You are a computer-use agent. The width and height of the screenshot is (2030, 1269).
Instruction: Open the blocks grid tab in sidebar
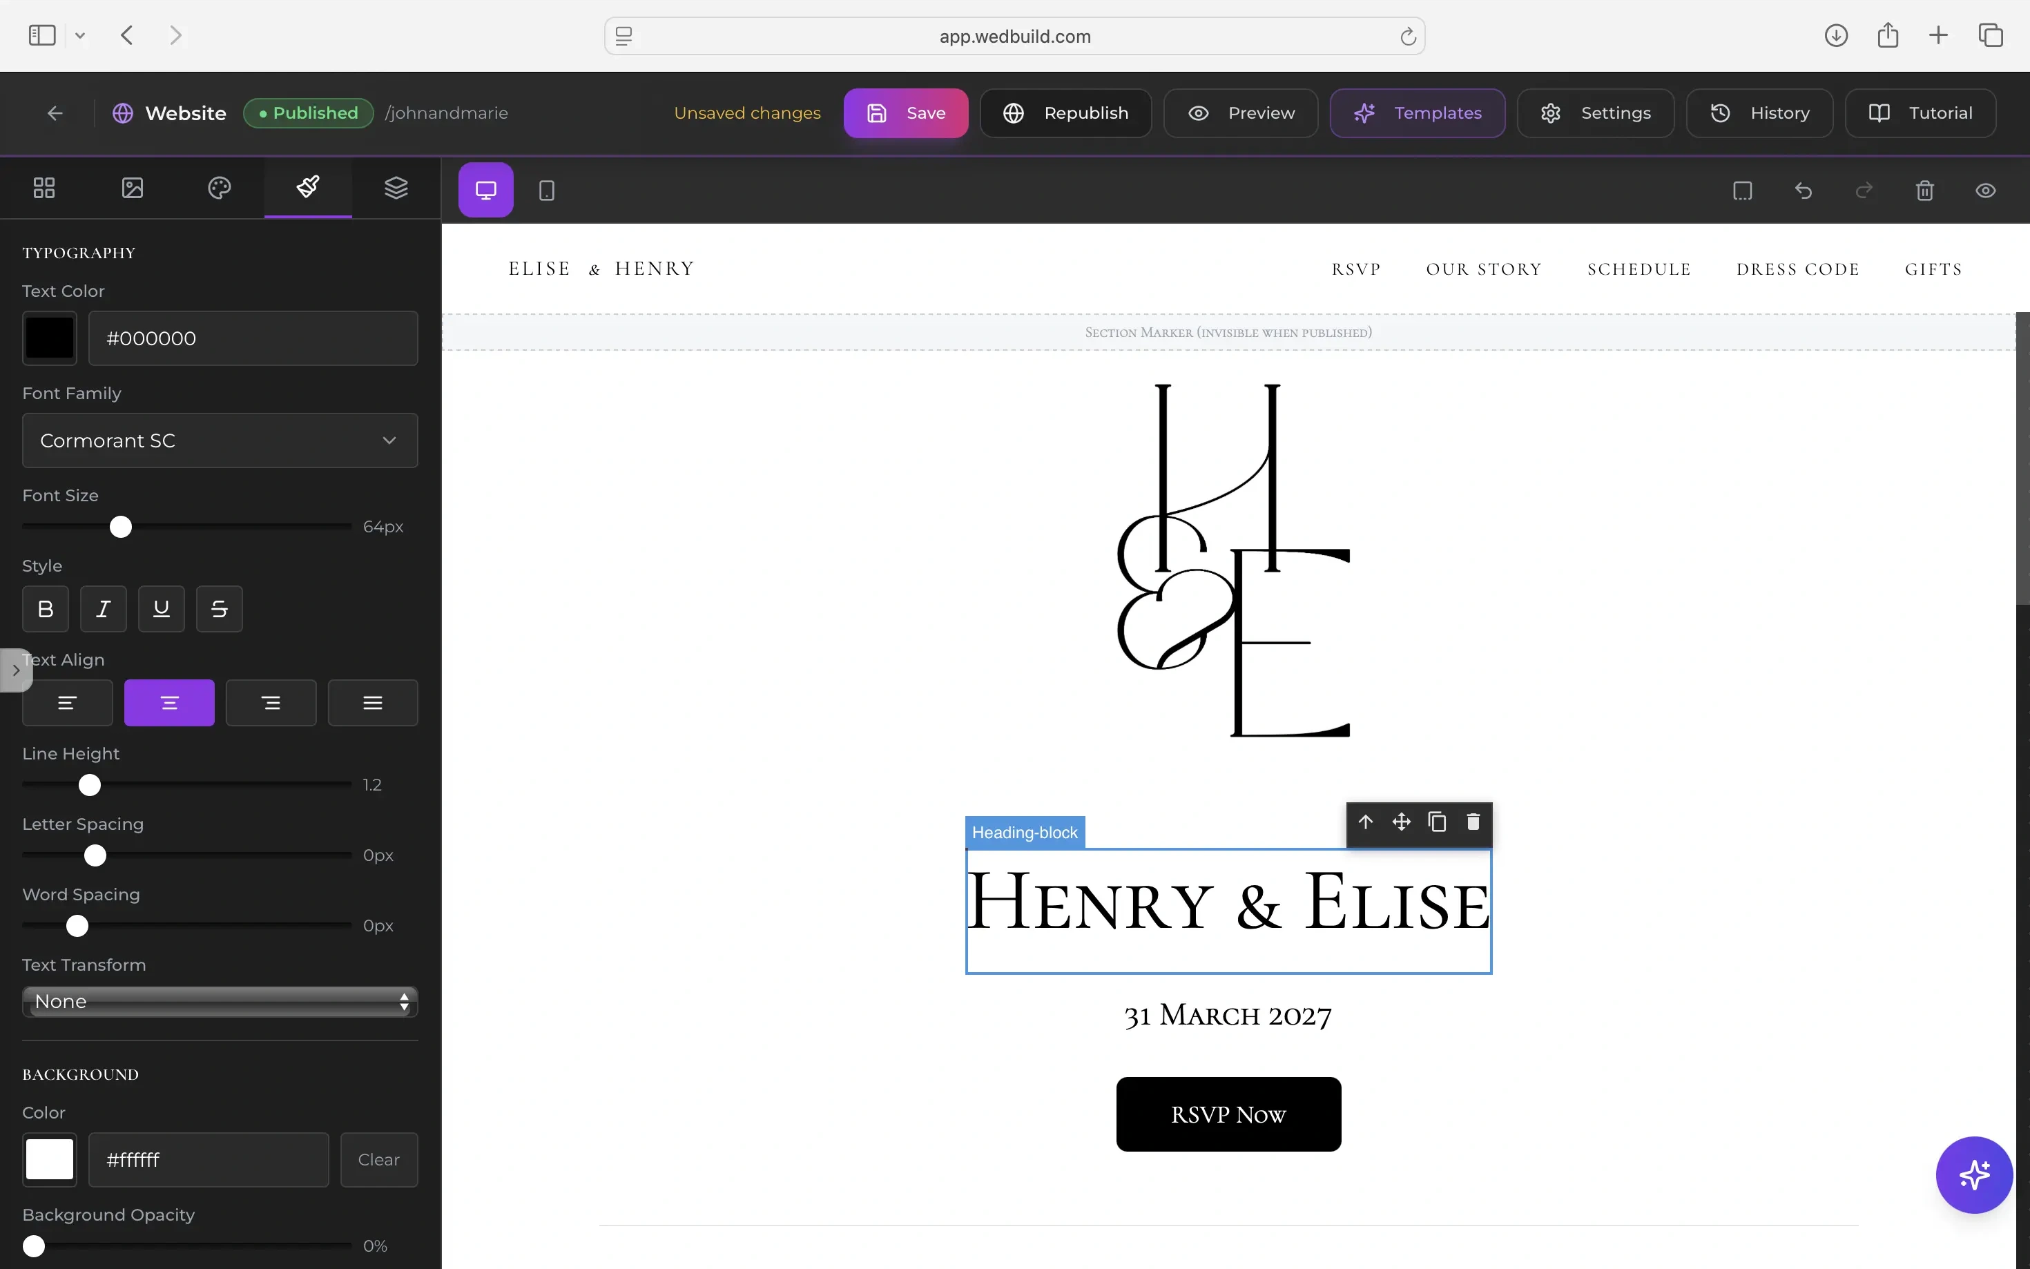43,187
